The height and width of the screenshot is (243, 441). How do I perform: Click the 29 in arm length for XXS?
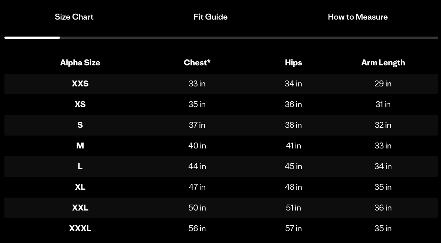[x=383, y=83]
